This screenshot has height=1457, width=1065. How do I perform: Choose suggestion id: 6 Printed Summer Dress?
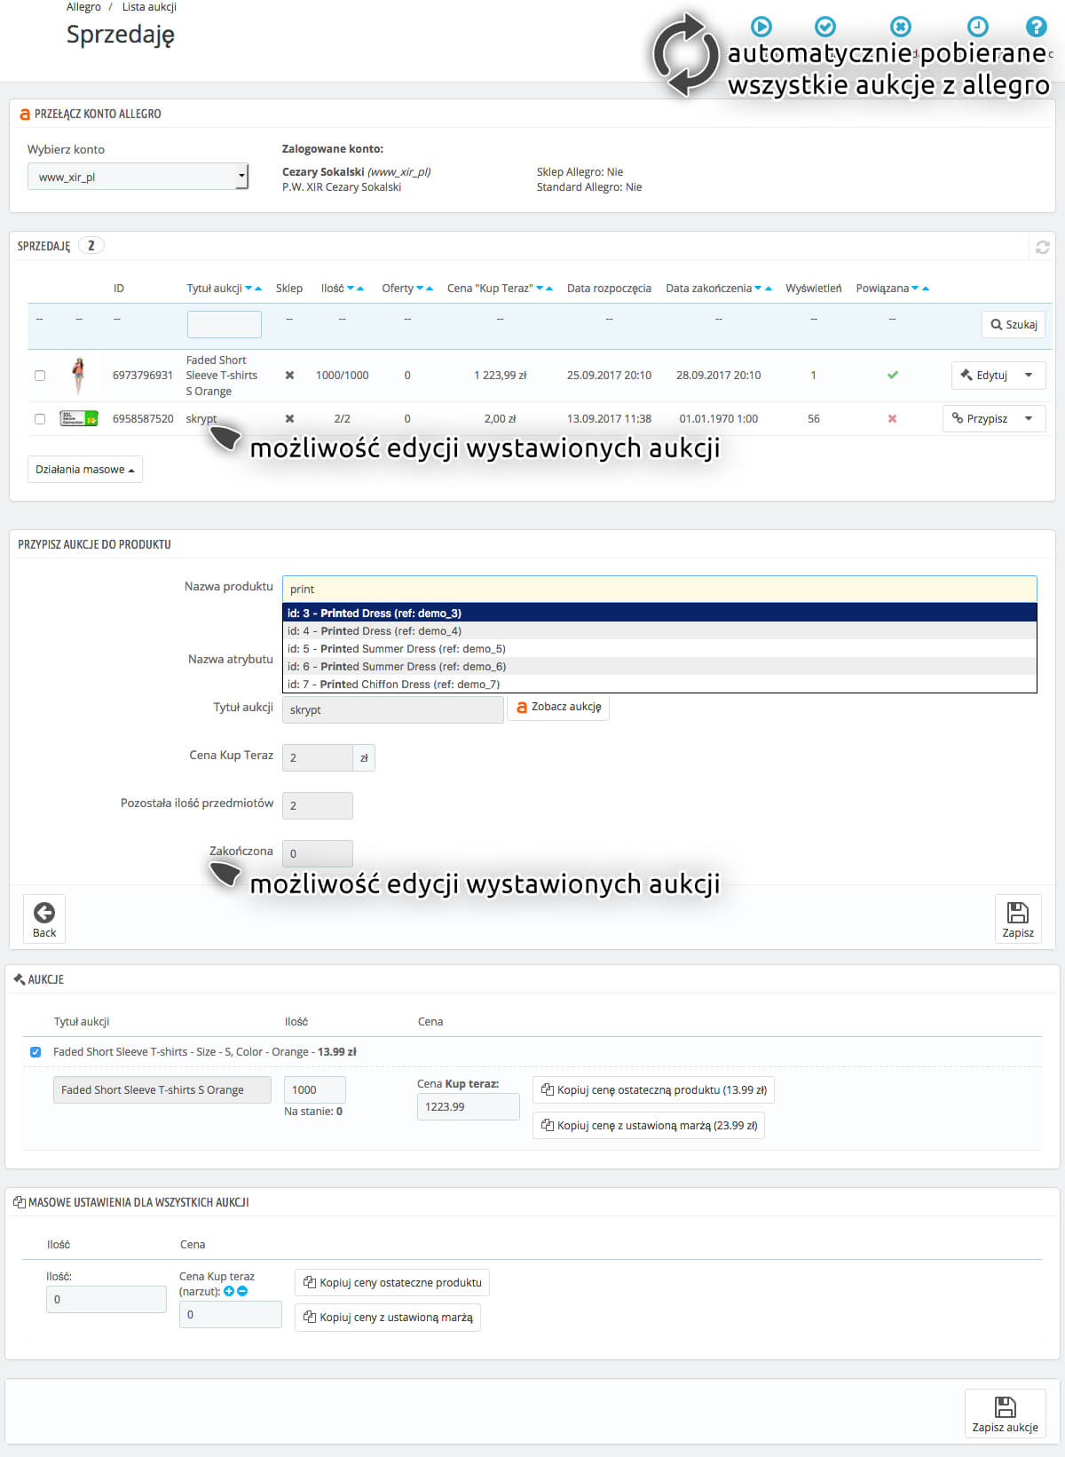point(659,666)
